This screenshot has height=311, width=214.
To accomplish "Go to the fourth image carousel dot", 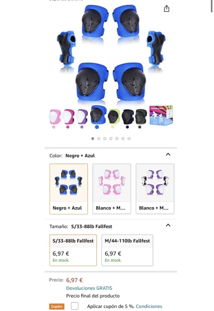I will point(111,138).
